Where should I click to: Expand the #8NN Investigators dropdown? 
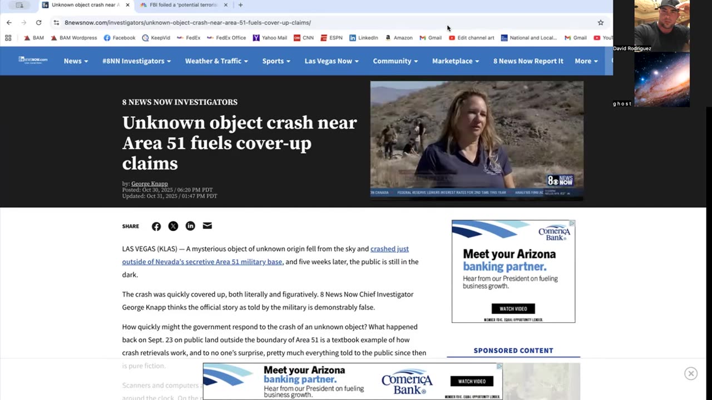(x=136, y=61)
